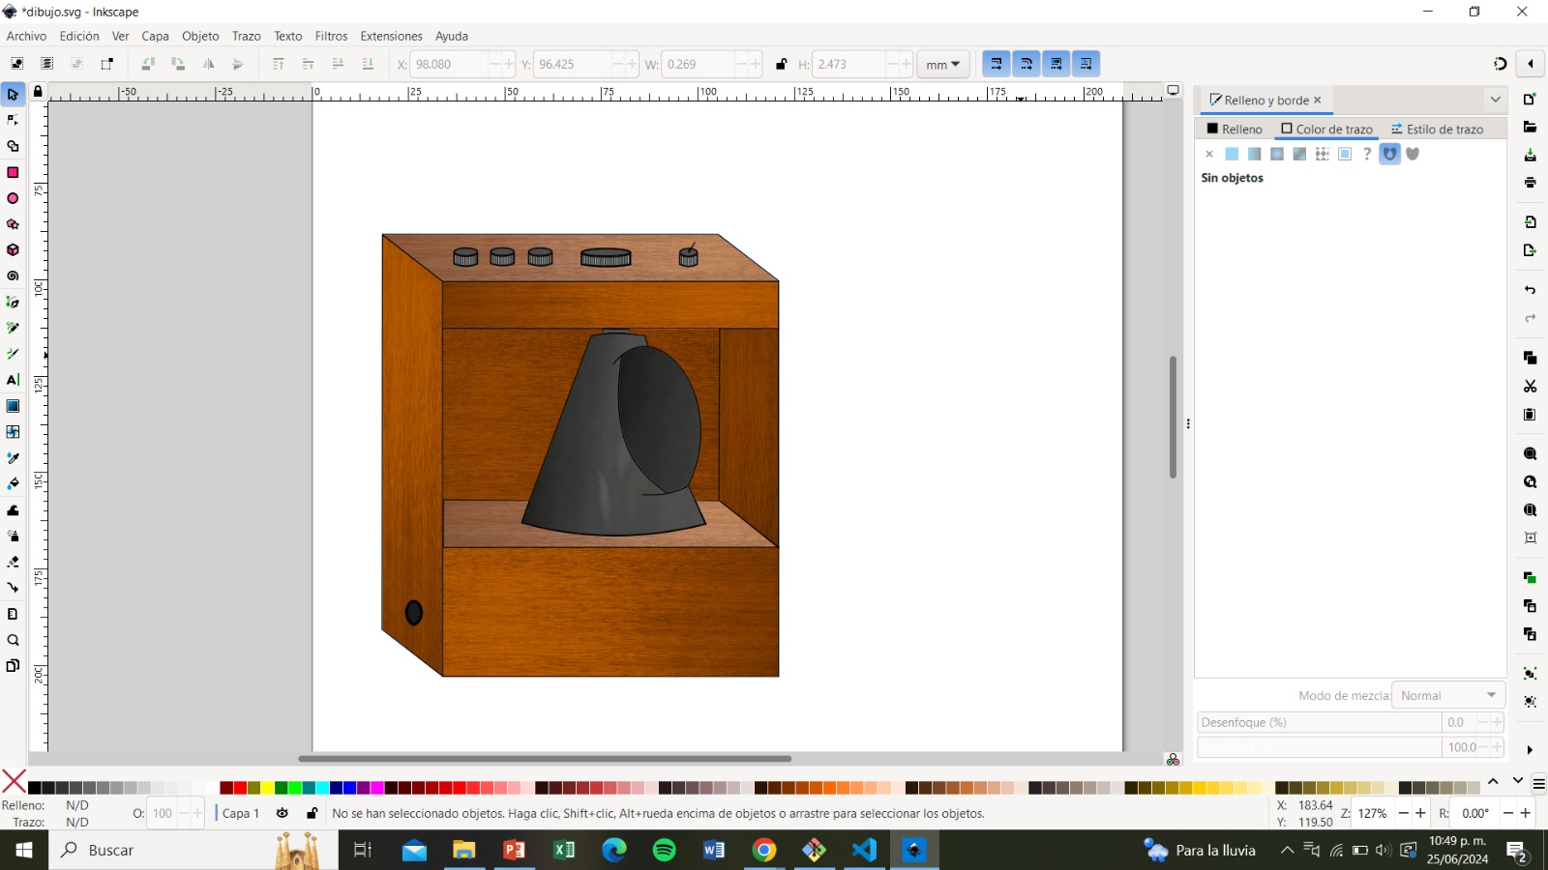Choose linear gradient paint button
The image size is (1548, 870).
click(1254, 154)
